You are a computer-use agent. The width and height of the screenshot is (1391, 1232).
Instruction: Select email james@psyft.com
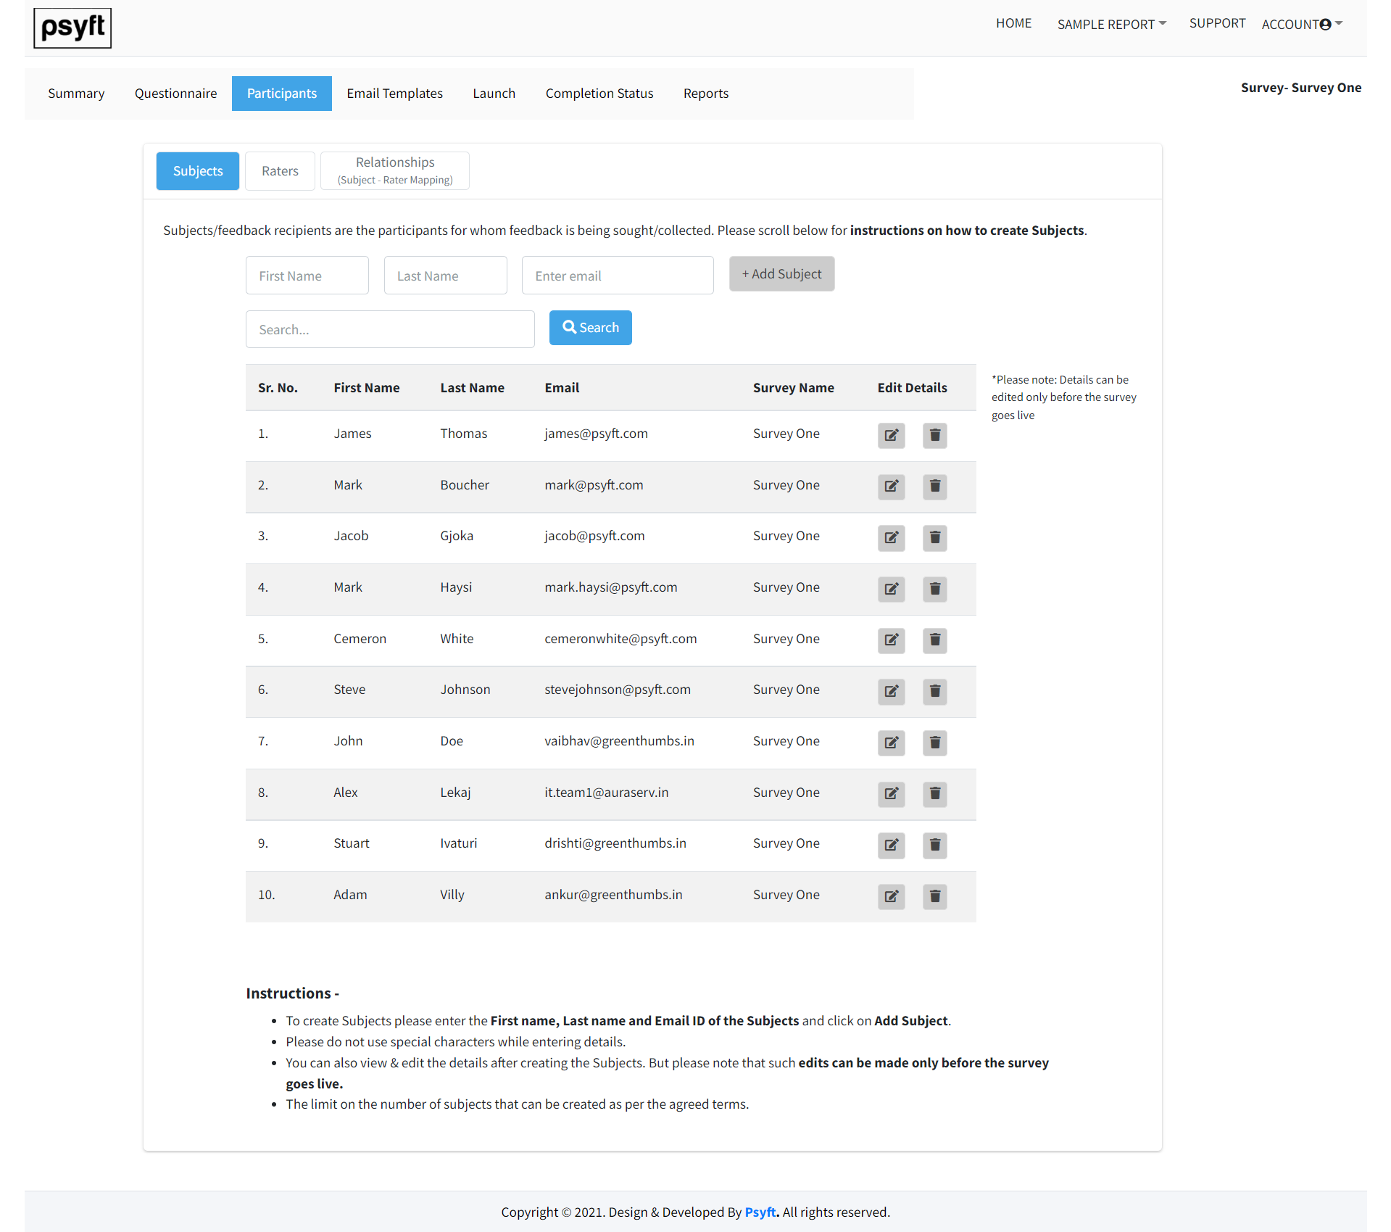coord(596,434)
